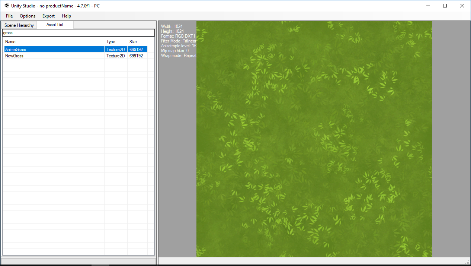Click the 'Mip map bias: 0' info line
The height and width of the screenshot is (266, 471).
[x=175, y=51]
